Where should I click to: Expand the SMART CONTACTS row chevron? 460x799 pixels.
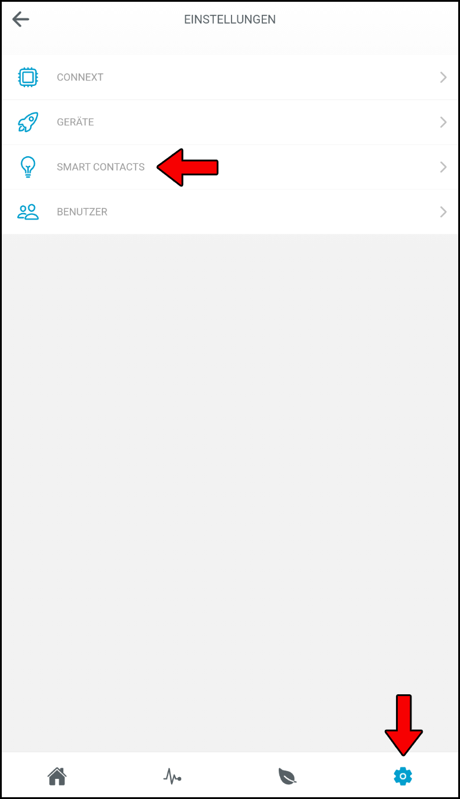coord(443,167)
